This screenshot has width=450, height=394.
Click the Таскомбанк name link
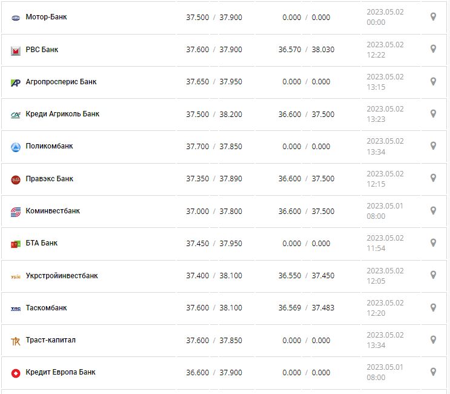pos(47,308)
